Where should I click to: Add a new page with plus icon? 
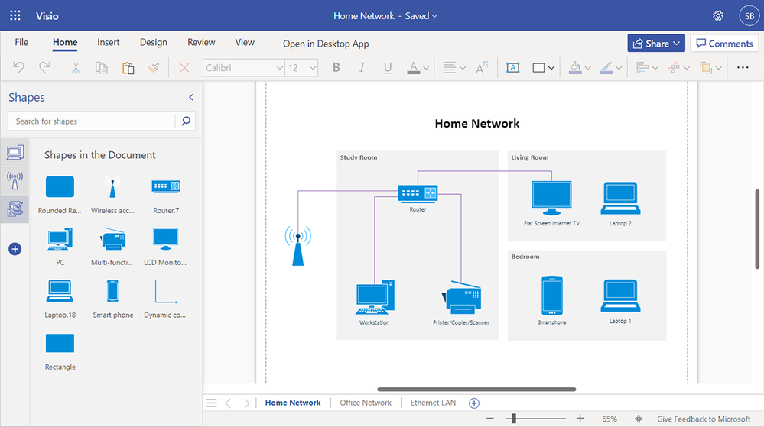pyautogui.click(x=474, y=403)
